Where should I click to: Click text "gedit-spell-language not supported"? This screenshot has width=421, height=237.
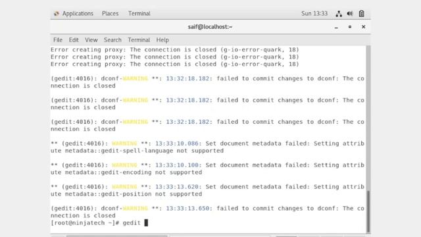(x=162, y=151)
